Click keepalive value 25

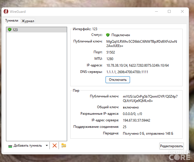(x=125, y=127)
